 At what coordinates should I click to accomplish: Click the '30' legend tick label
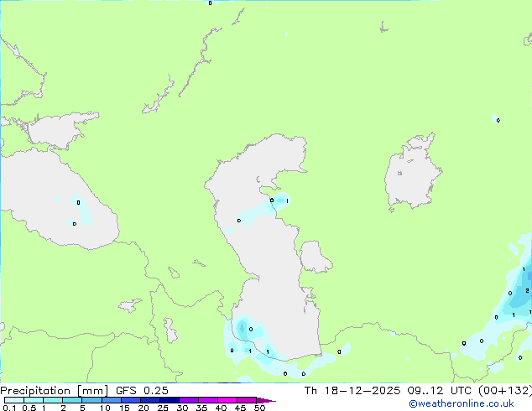pyautogui.click(x=182, y=408)
